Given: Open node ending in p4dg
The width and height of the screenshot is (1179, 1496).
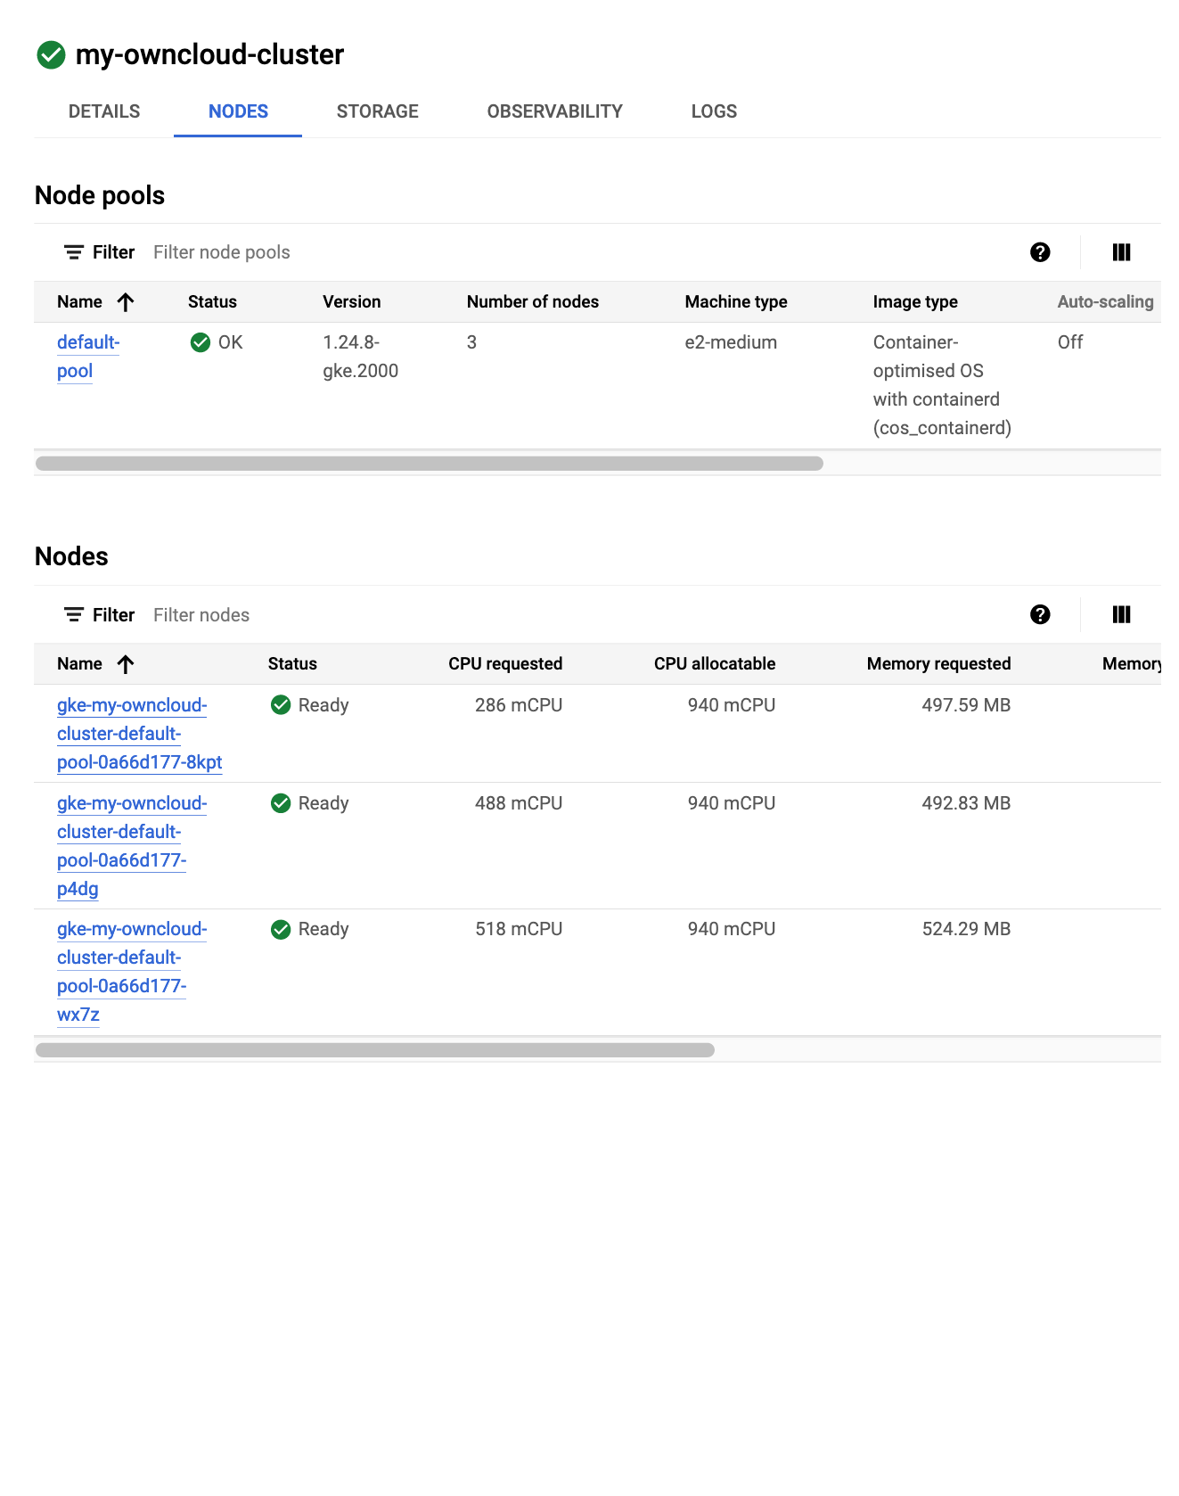Looking at the screenshot, I should [x=121, y=845].
